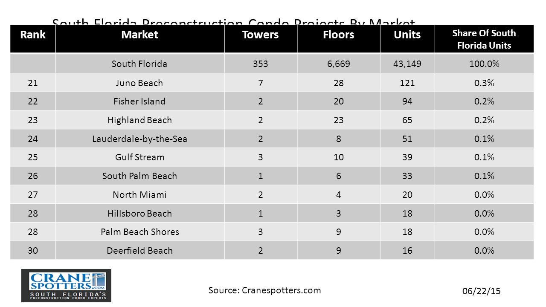The height and width of the screenshot is (307, 546).
Task: Select the Hillsboro Beach cell
Action: pos(139,213)
